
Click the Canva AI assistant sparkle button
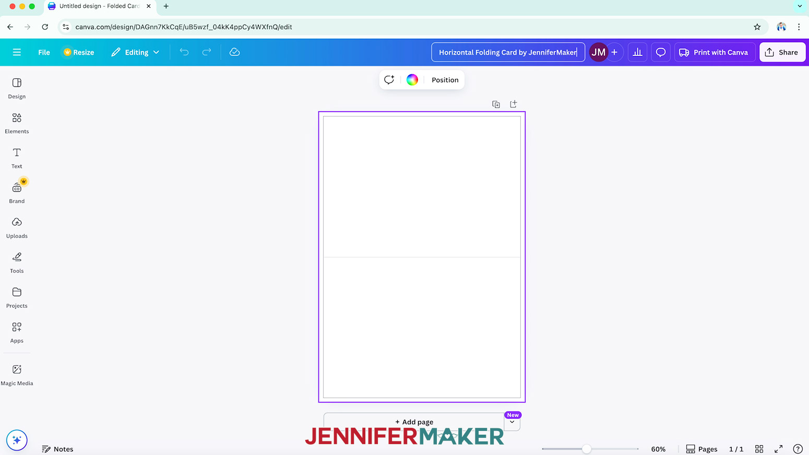coord(17,440)
